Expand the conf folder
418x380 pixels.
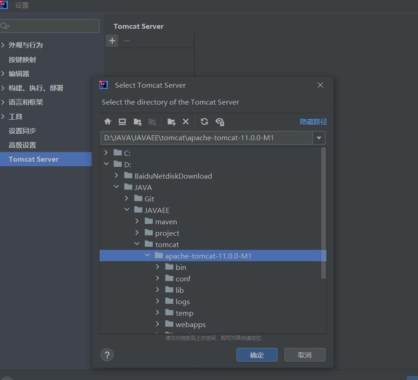point(157,278)
